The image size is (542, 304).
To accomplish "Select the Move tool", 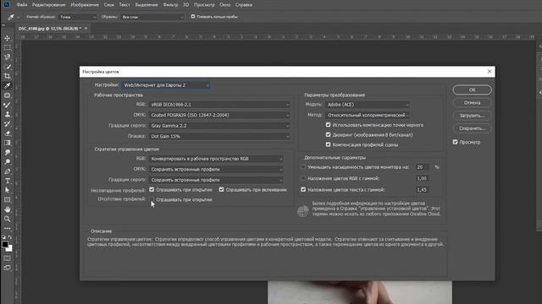I will pos(8,38).
